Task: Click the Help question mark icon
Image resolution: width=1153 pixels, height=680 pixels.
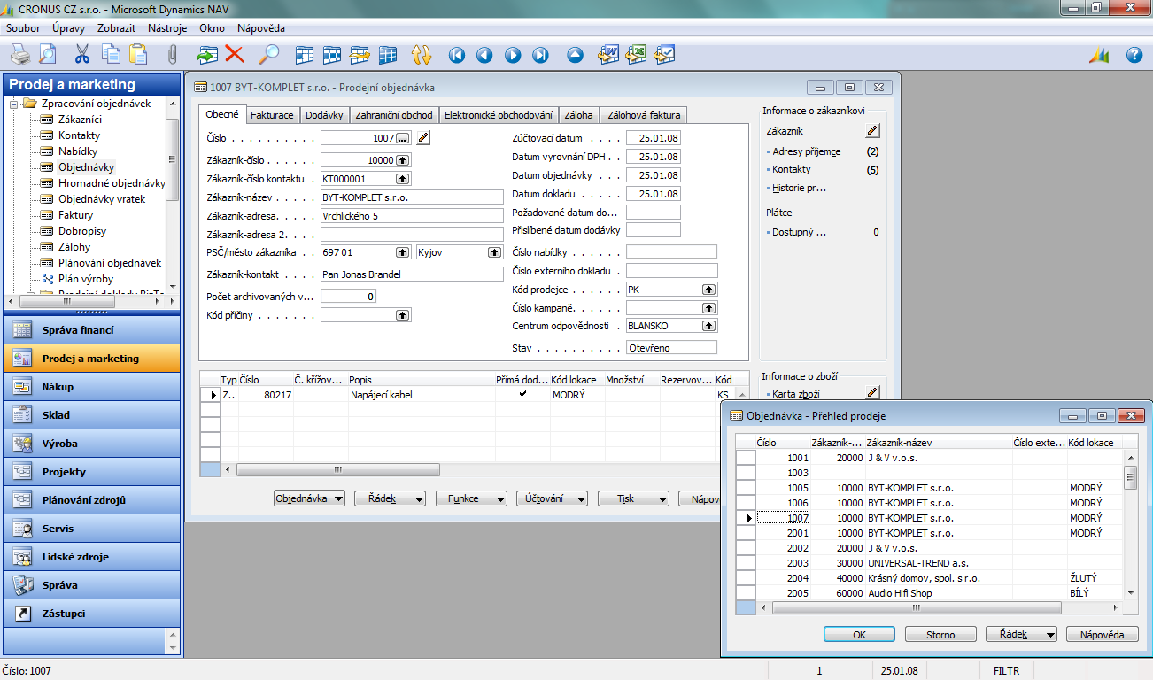Action: pyautogui.click(x=1134, y=55)
